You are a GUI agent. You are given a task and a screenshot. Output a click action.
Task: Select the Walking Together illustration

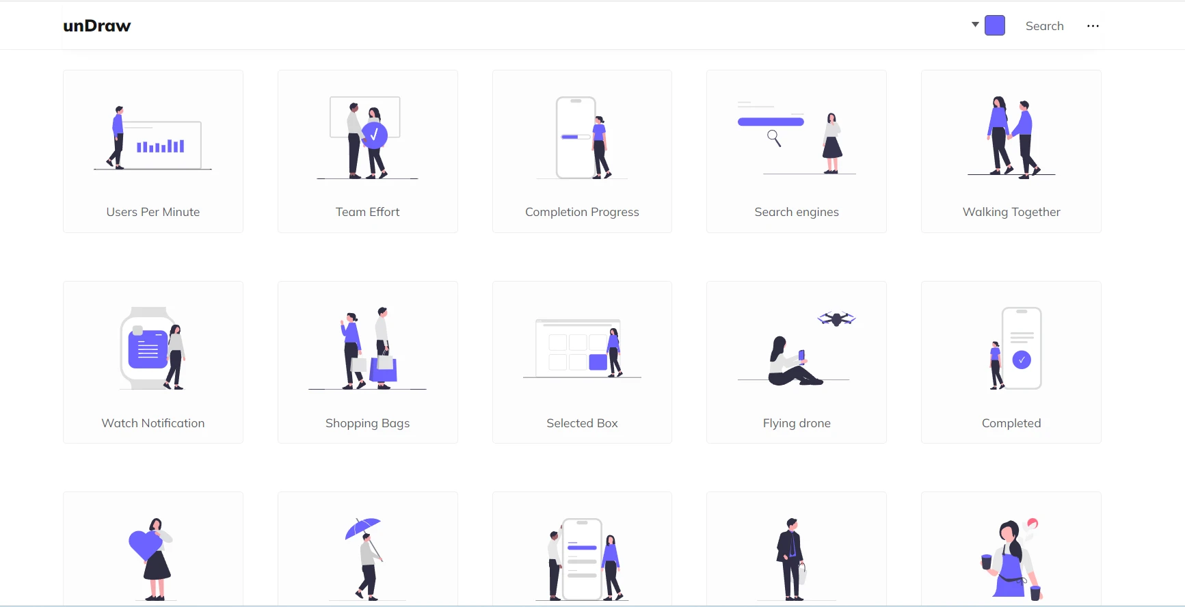(1011, 151)
